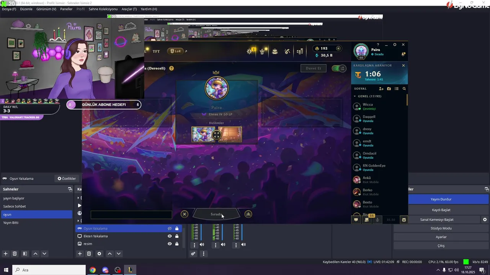490x275 pixels.
Task: Move source down in the list
Action: tap(119, 254)
